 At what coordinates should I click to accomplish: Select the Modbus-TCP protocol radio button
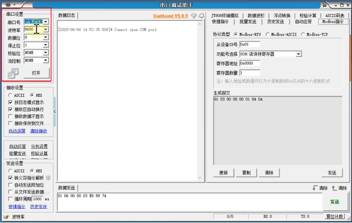[x=303, y=34]
